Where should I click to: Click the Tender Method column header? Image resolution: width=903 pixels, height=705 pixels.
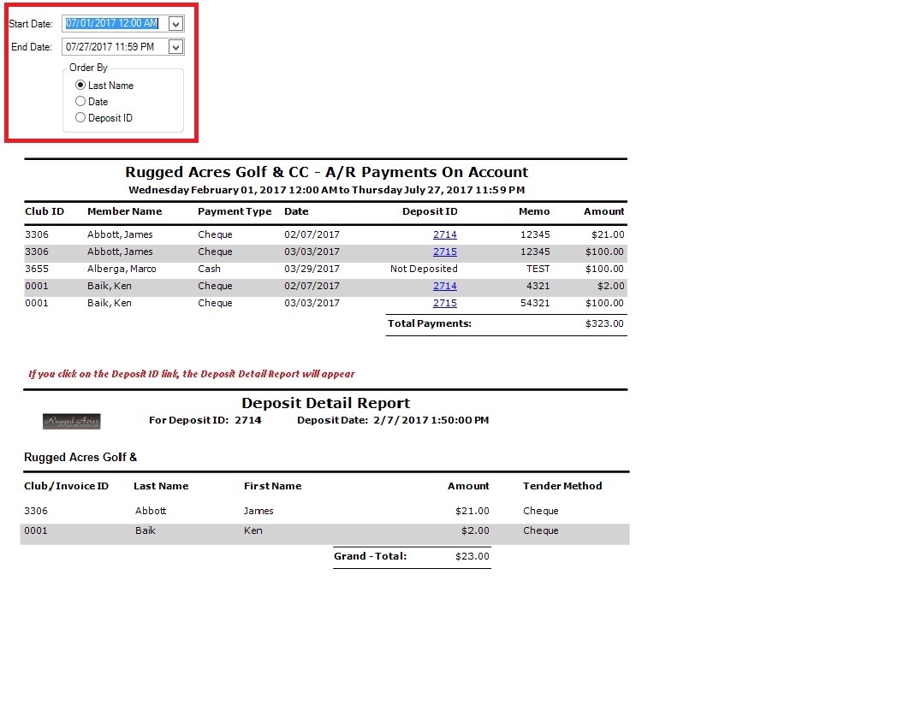coord(562,486)
